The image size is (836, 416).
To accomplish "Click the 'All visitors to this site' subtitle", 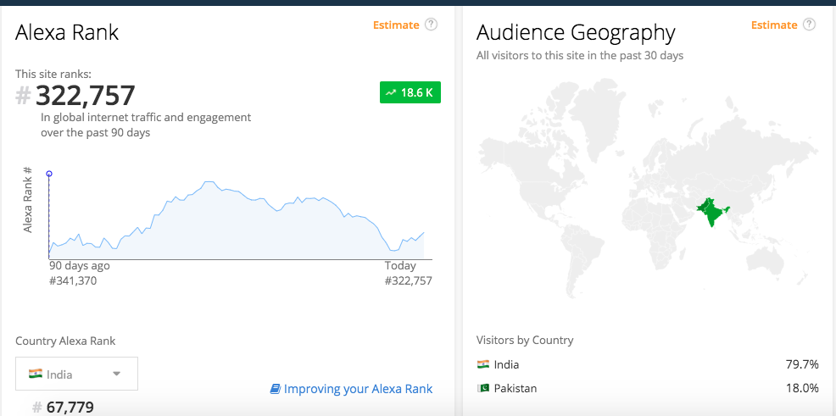I will (580, 55).
